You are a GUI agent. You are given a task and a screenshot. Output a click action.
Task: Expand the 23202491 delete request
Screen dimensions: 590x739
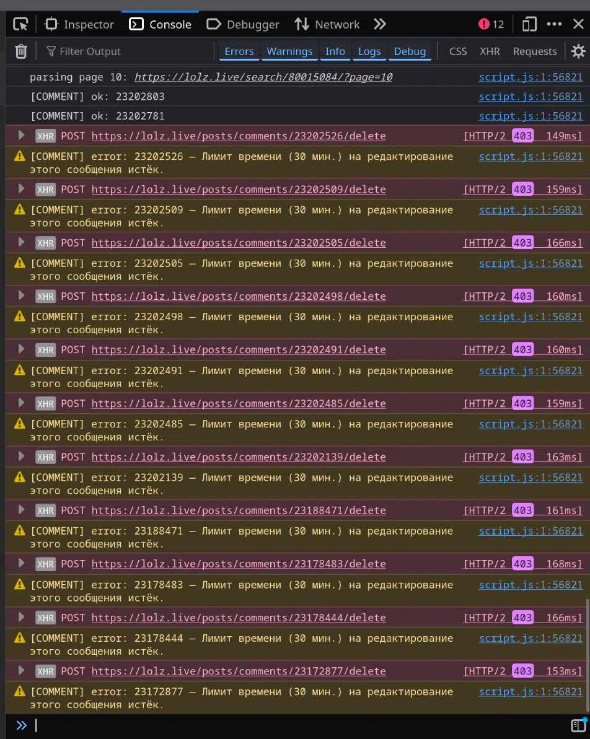[21, 349]
